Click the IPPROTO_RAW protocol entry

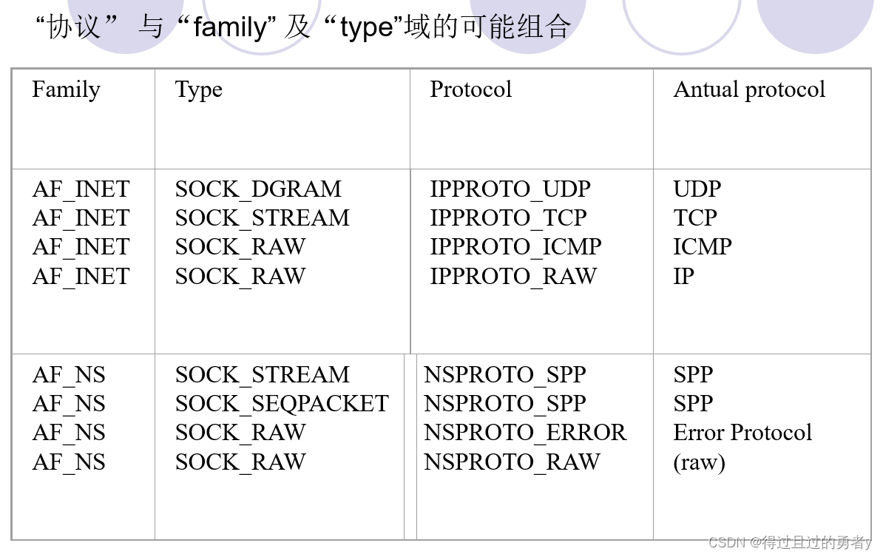coord(512,277)
